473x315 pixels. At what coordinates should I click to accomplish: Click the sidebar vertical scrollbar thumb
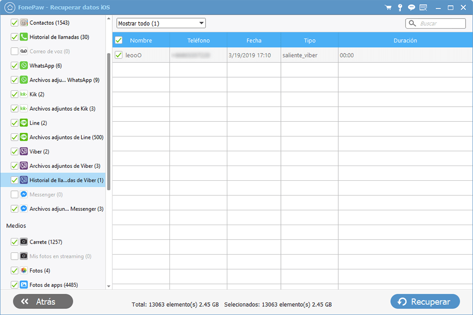tap(109, 122)
